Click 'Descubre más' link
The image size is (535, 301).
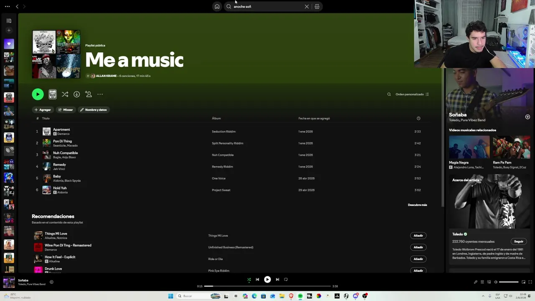tap(417, 205)
